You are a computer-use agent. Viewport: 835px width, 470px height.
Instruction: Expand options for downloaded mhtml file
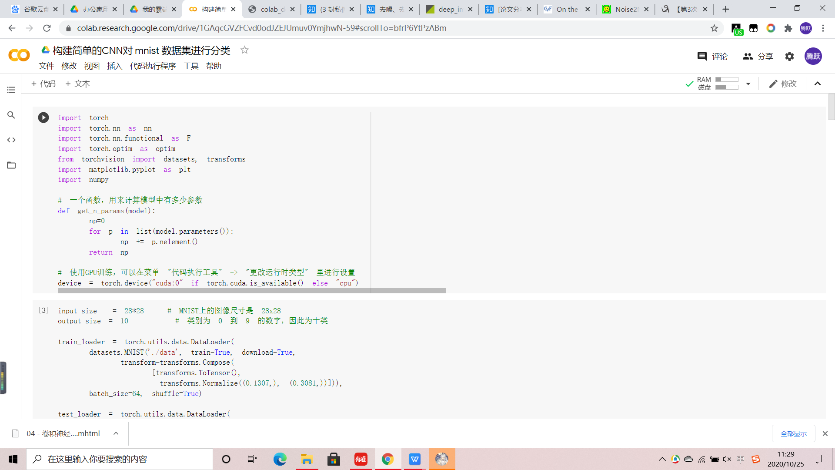point(116,433)
